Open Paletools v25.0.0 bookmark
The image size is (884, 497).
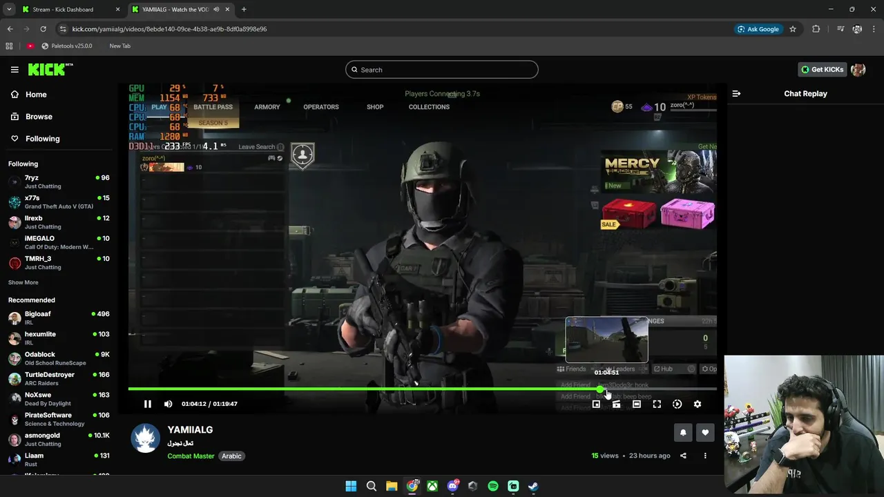coord(66,46)
